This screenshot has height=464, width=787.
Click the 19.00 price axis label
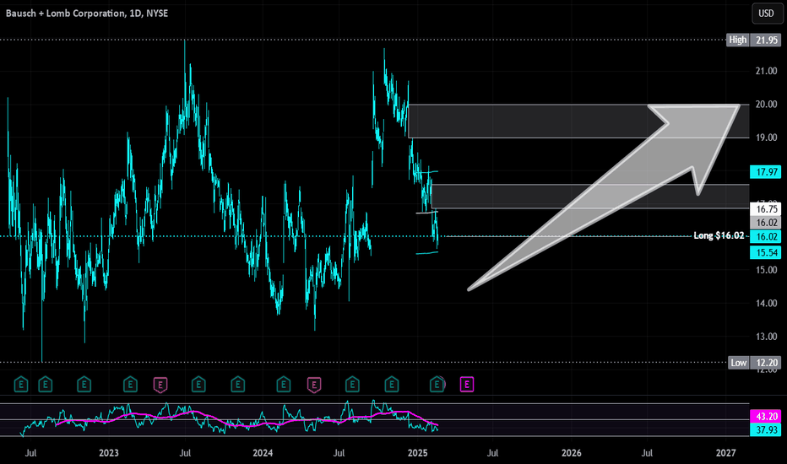click(x=766, y=138)
